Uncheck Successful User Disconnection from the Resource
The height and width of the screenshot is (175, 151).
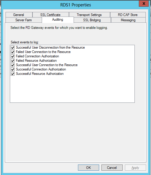pyautogui.click(x=13, y=47)
